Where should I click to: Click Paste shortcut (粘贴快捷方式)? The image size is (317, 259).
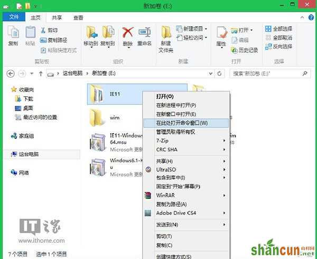tap(59, 50)
